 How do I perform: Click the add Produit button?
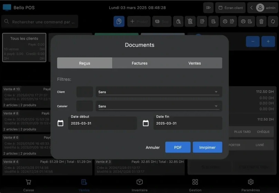[x=139, y=21]
